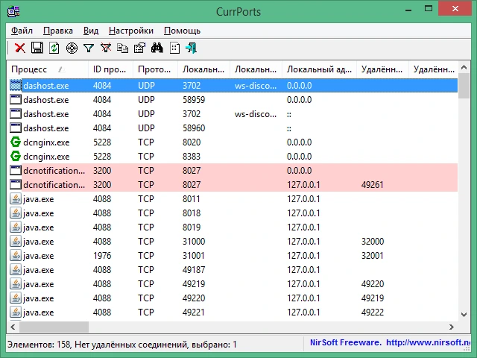
Task: Click the dcnotification row with address 0.0.0.0
Action: (x=233, y=171)
